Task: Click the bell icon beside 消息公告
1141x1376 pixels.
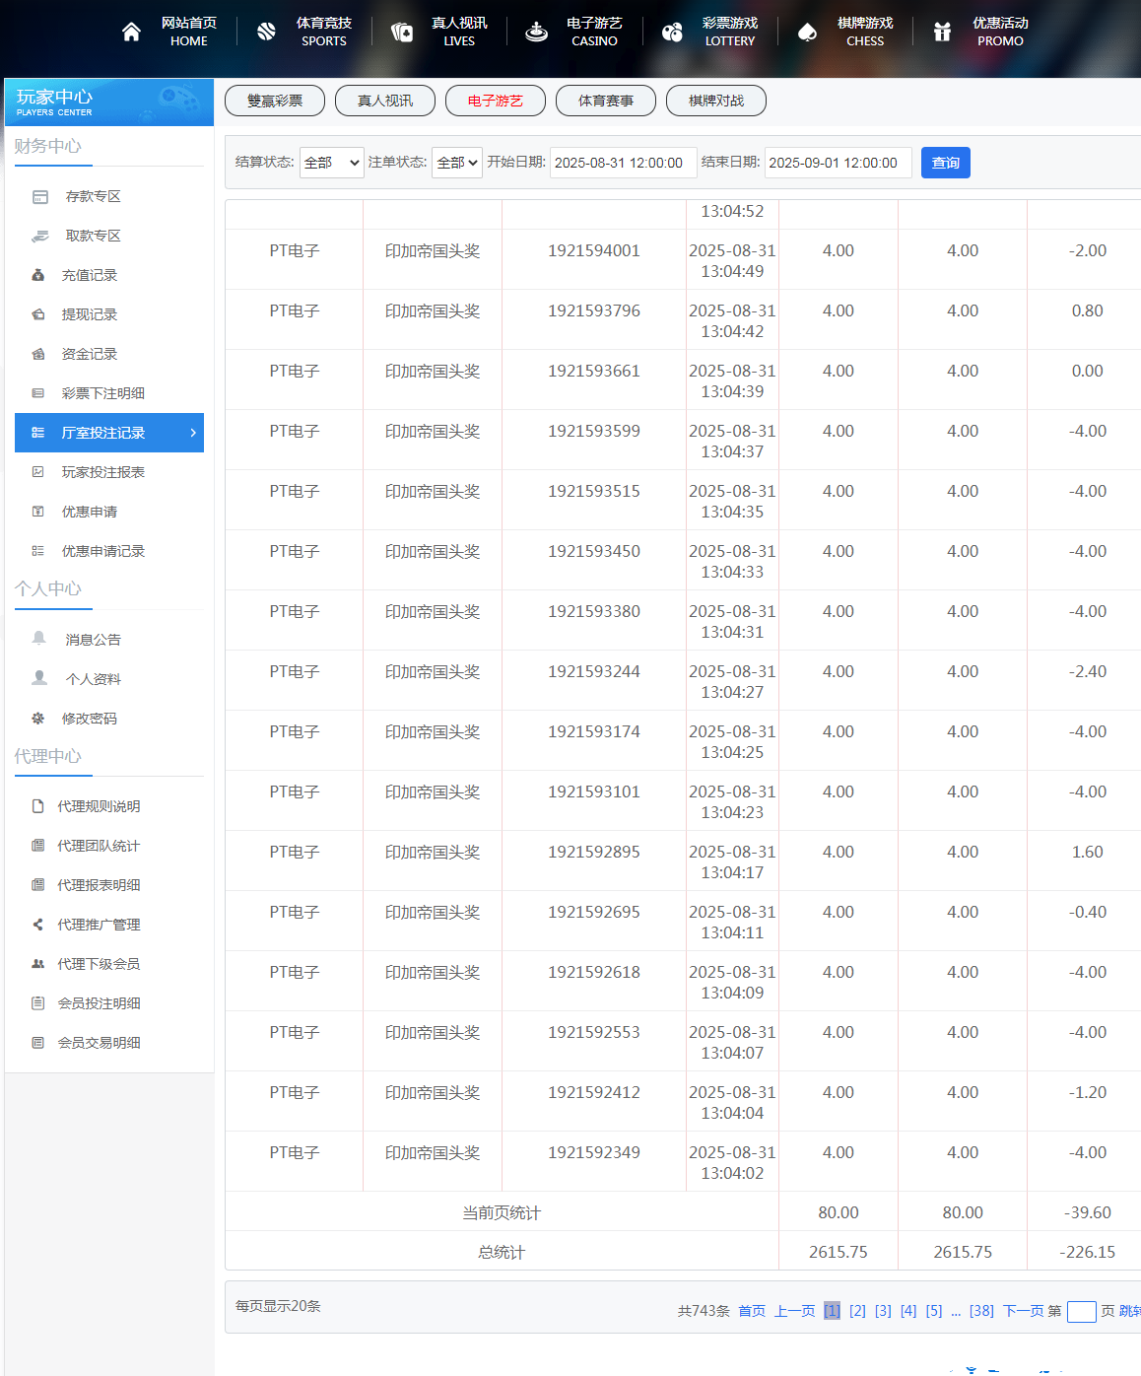Action: click(x=39, y=639)
